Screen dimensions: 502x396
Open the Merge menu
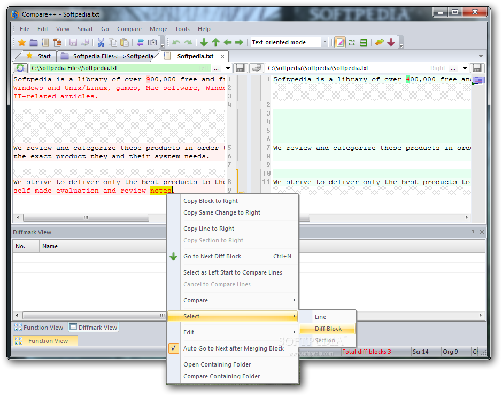point(158,29)
